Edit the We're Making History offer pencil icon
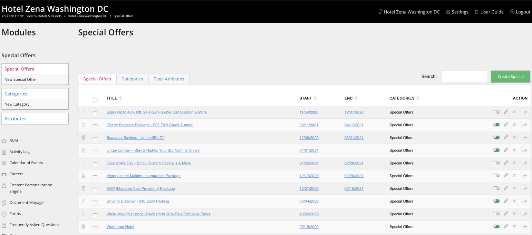 coord(506,214)
